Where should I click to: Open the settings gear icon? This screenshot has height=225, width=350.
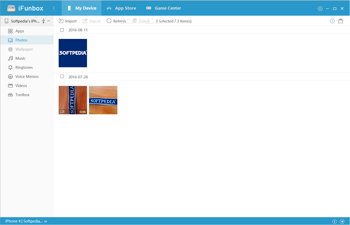pos(320,8)
